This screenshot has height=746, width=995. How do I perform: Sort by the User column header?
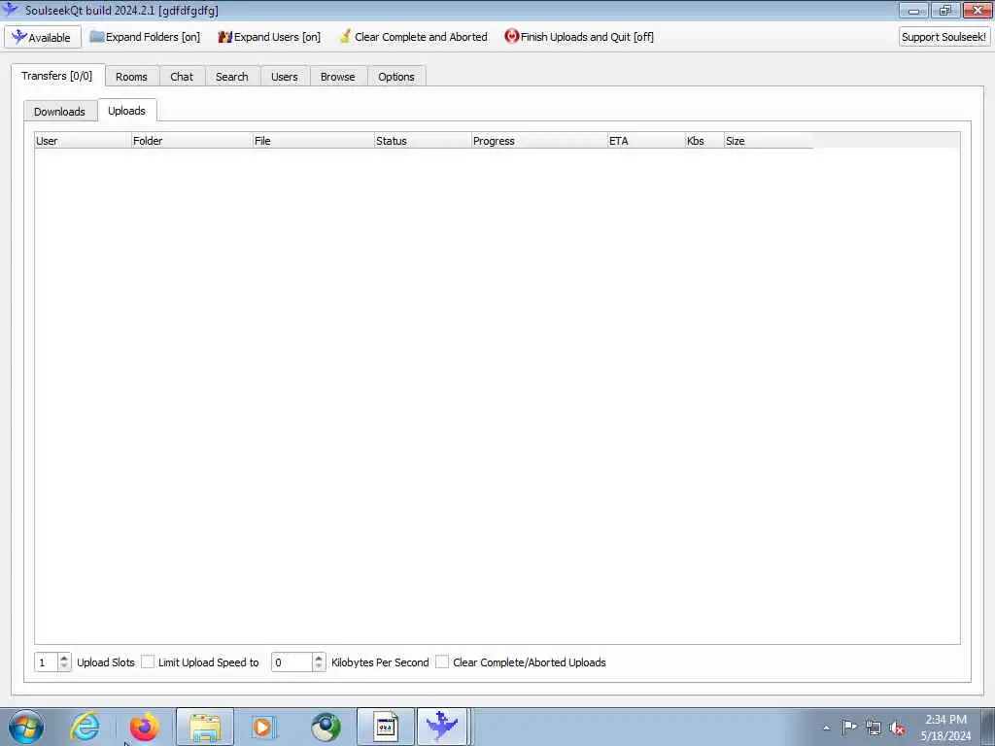point(83,141)
